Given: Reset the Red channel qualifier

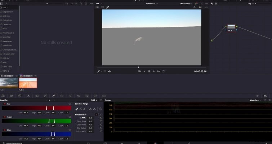Looking at the screenshot, I should pyautogui.click(x=70, y=104).
